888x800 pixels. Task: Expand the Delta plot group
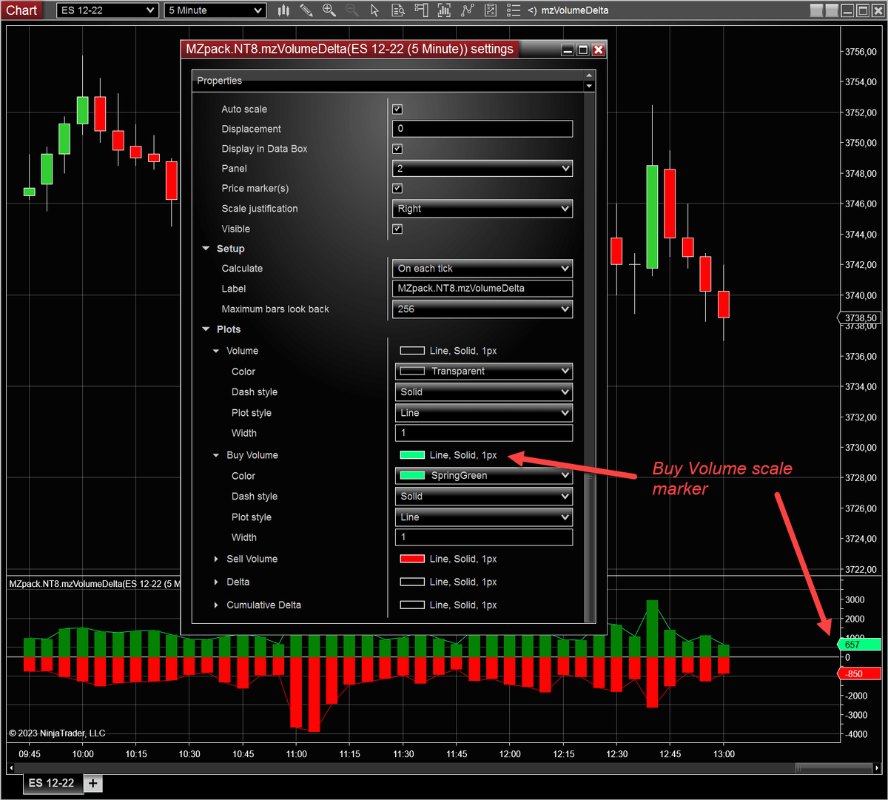pos(216,582)
